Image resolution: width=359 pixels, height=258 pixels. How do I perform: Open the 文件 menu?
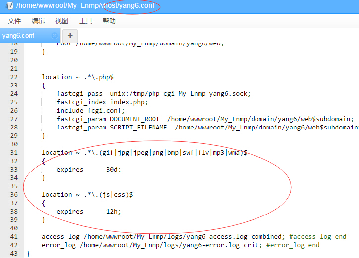pos(14,21)
